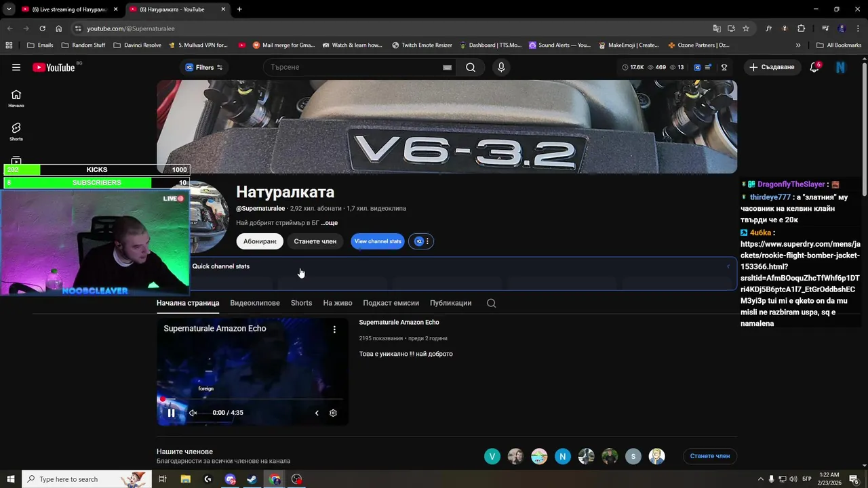The width and height of the screenshot is (868, 488).
Task: Open member avatar with letter V
Action: [x=492, y=456]
